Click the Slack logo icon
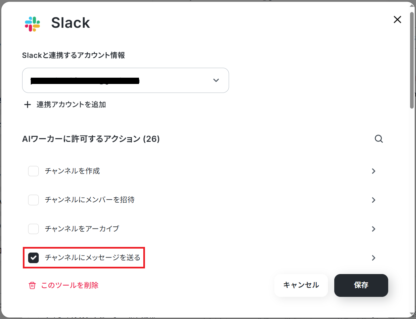Image resolution: width=416 pixels, height=319 pixels. 32,24
